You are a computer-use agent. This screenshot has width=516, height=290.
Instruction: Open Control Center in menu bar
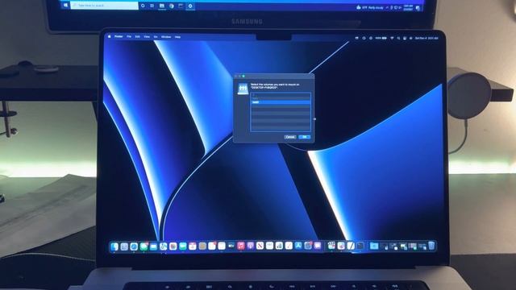point(405,38)
